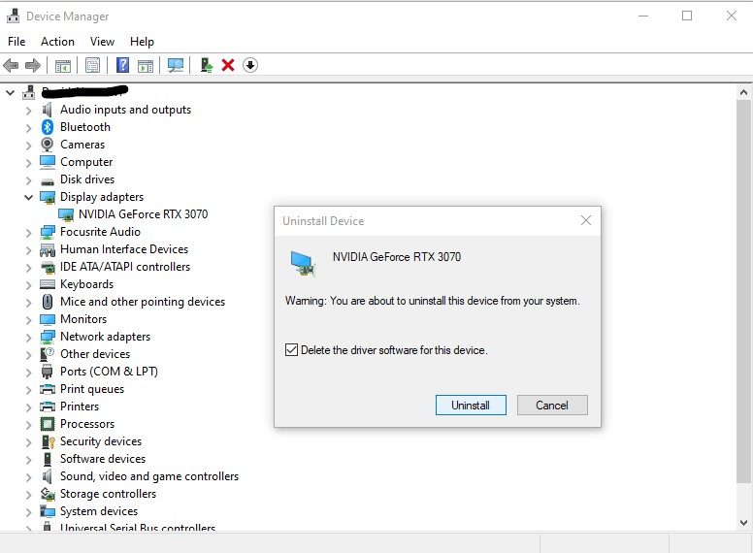Click the graphics card icon in Uninstall dialog

click(303, 264)
